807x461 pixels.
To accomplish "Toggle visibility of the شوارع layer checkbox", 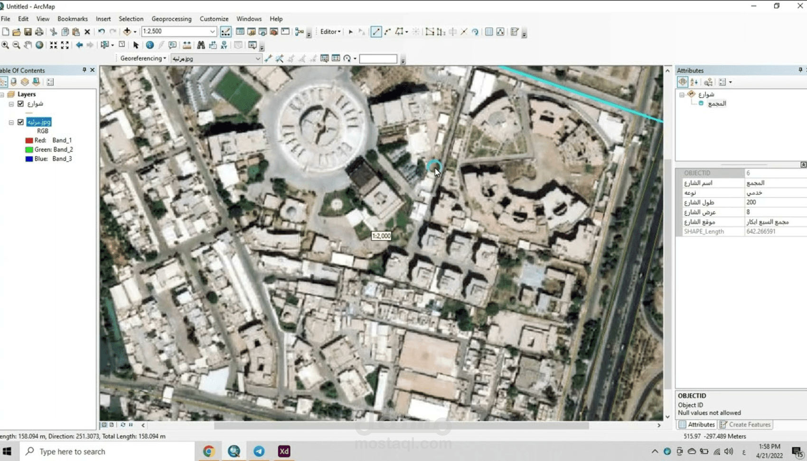I will point(20,104).
